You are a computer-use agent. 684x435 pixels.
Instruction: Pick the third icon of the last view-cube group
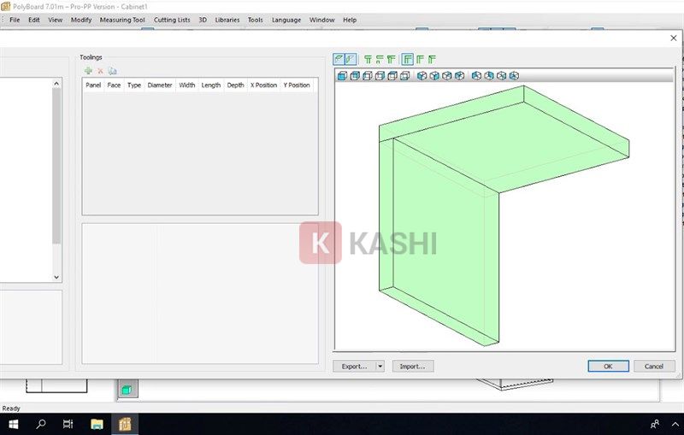(501, 76)
